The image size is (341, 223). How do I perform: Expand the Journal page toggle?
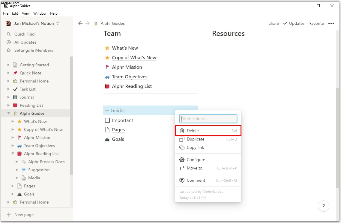(8, 97)
